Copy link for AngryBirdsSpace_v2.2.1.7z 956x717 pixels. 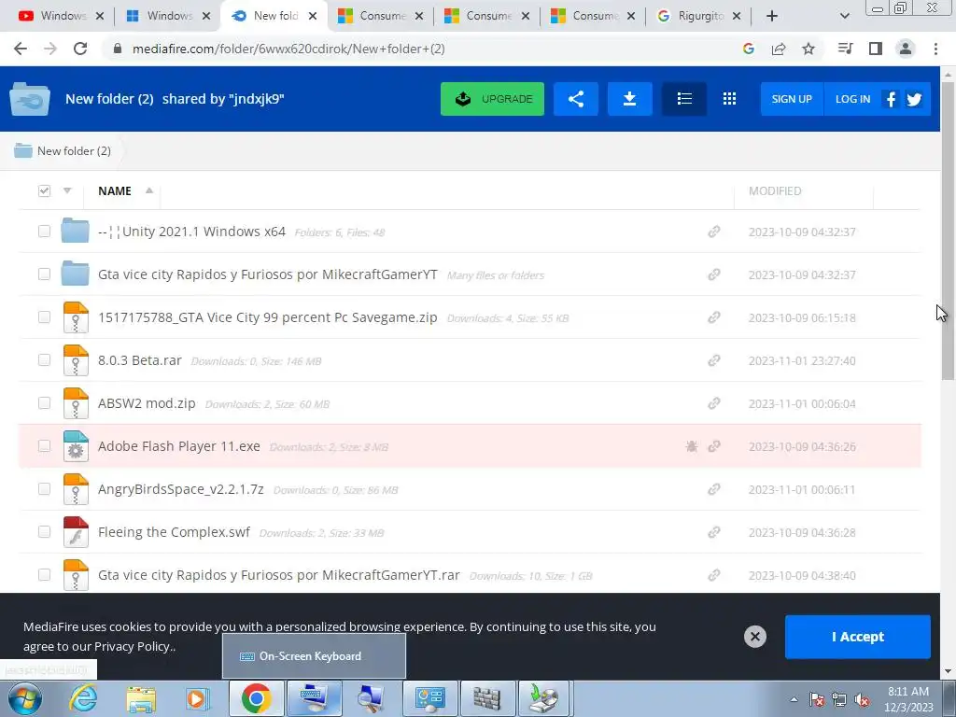[x=714, y=489]
